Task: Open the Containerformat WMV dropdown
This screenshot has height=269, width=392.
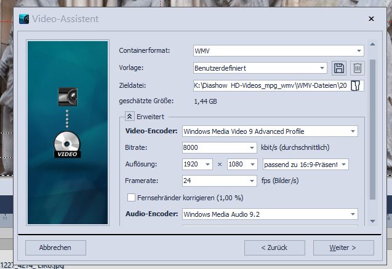Action: click(359, 51)
